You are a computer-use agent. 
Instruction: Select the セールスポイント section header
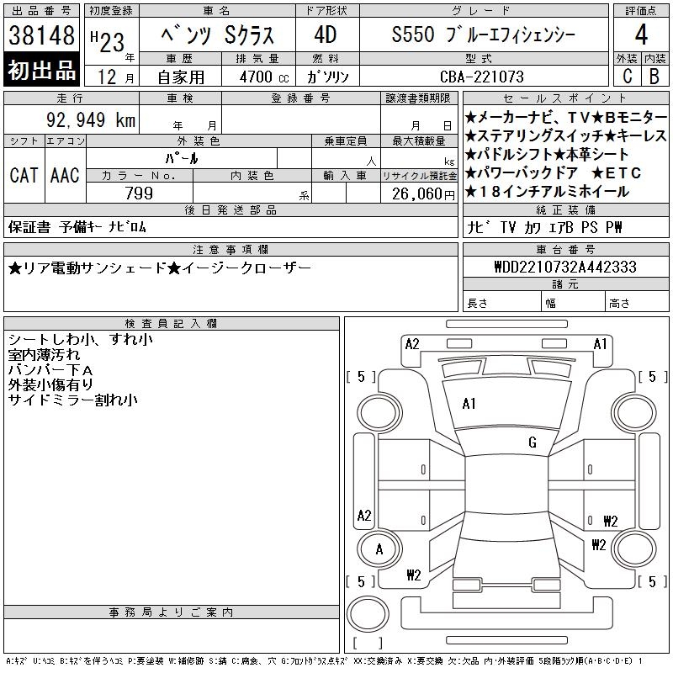(x=565, y=98)
